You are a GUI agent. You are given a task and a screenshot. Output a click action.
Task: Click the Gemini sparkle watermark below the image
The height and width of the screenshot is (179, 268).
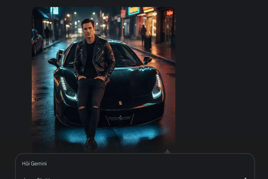coord(167,152)
